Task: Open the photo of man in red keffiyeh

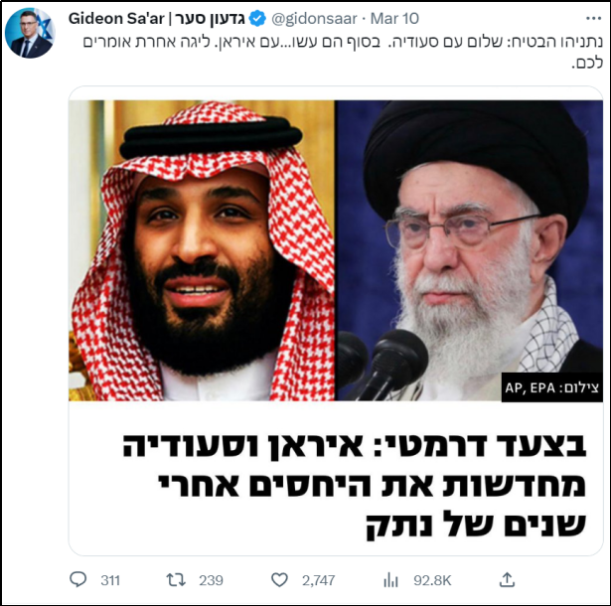Action: (x=202, y=250)
